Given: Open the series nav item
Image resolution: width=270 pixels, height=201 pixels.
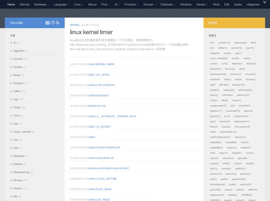Looking at the screenshot, I should click(x=238, y=4).
